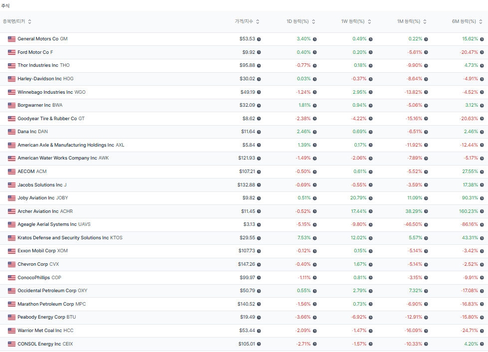This screenshot has width=488, height=352.
Task: Select the $32.09 Borgwarner price
Action: click(x=247, y=105)
